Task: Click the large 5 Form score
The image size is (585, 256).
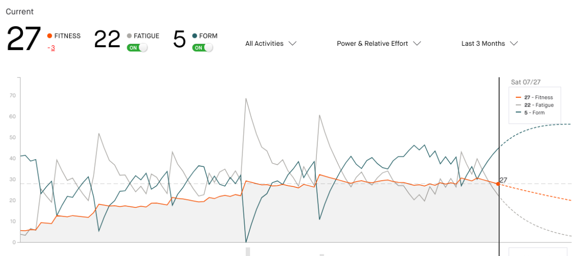Action: pos(179,39)
